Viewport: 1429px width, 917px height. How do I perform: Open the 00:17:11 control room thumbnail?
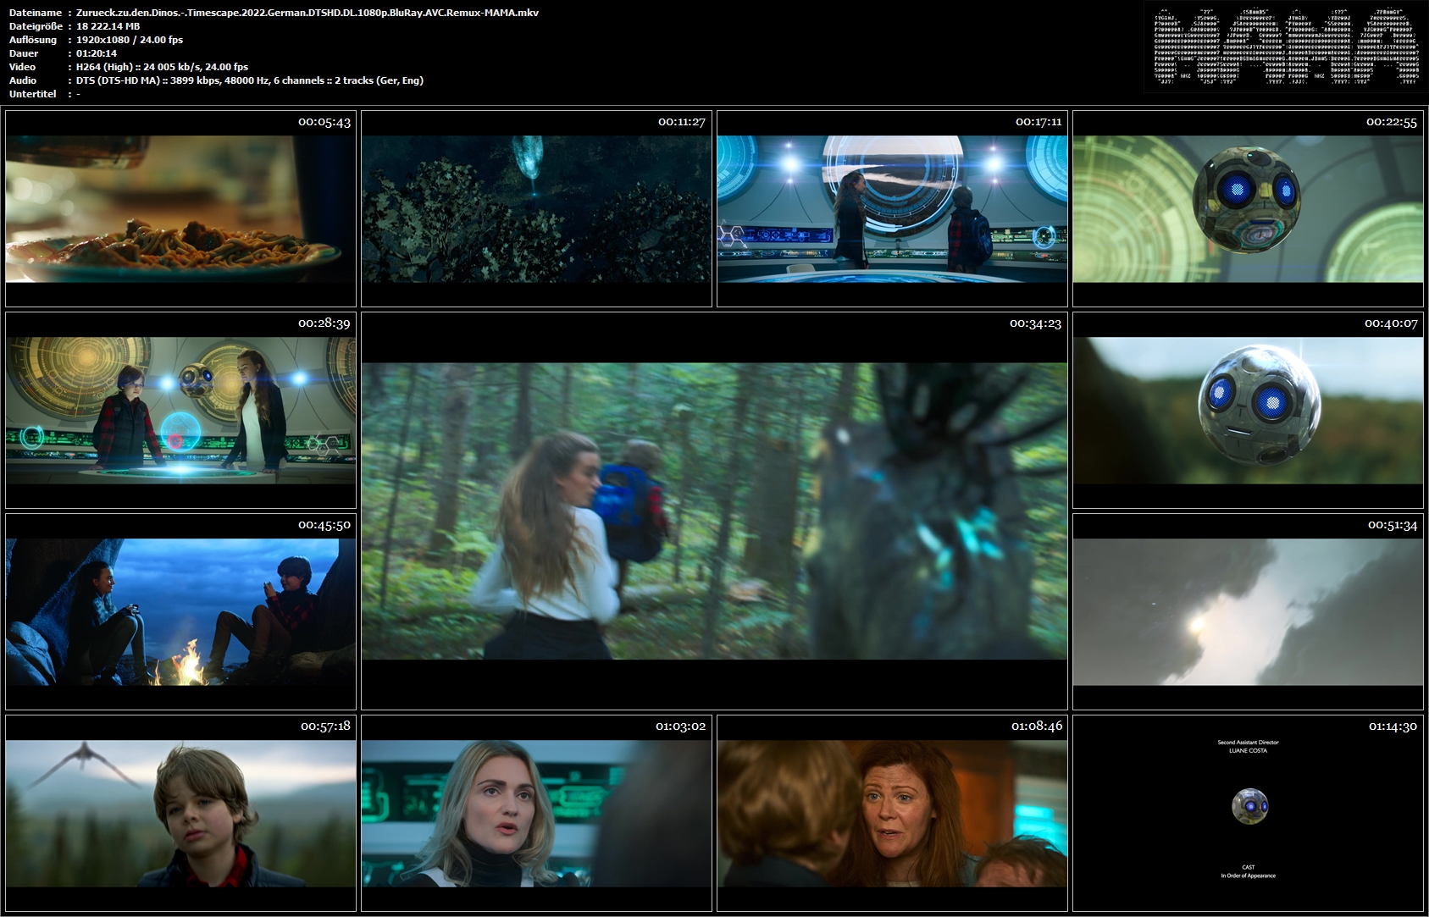point(892,208)
